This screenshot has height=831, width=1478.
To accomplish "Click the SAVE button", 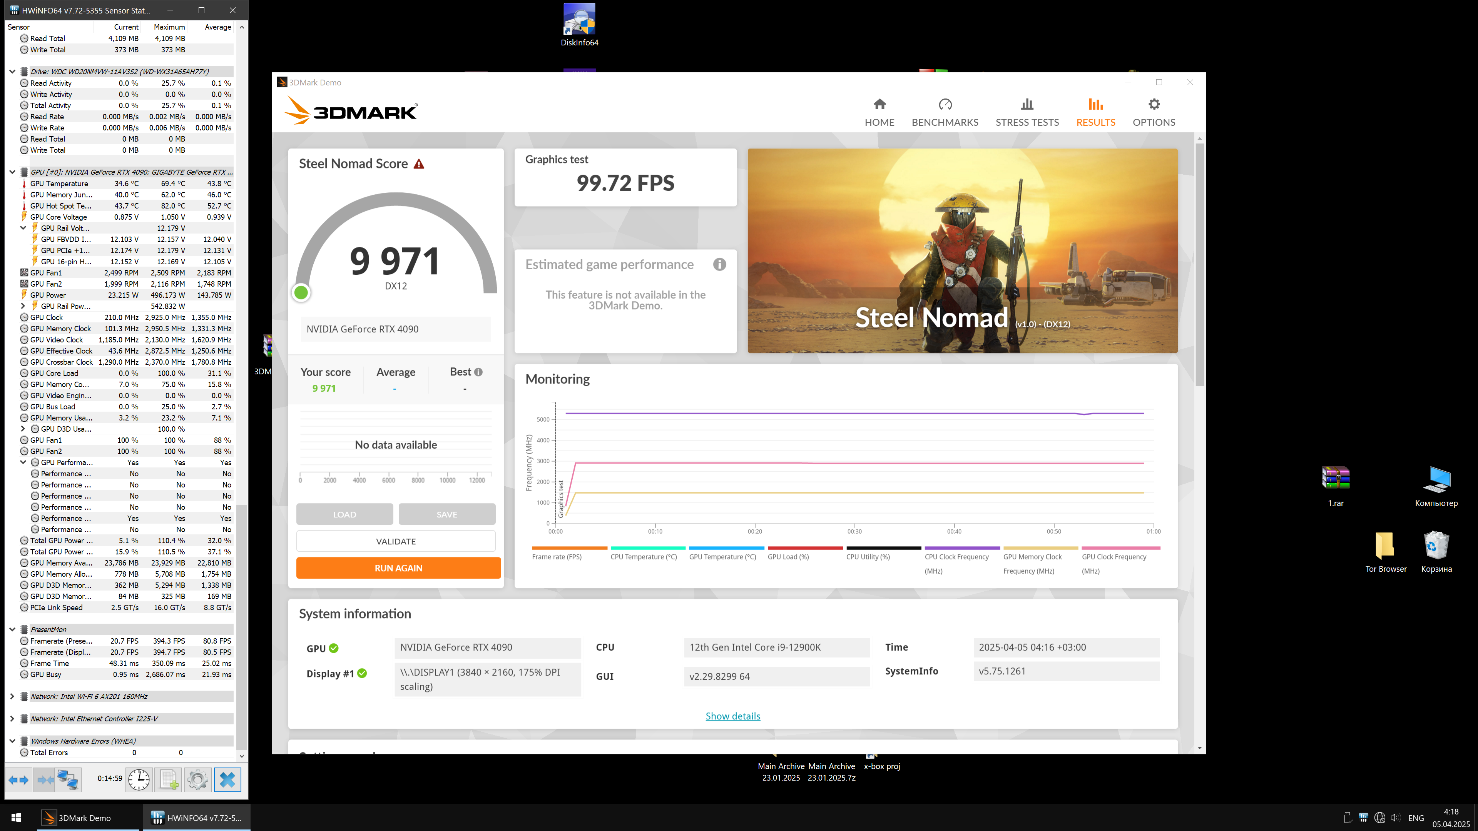I will pos(447,514).
